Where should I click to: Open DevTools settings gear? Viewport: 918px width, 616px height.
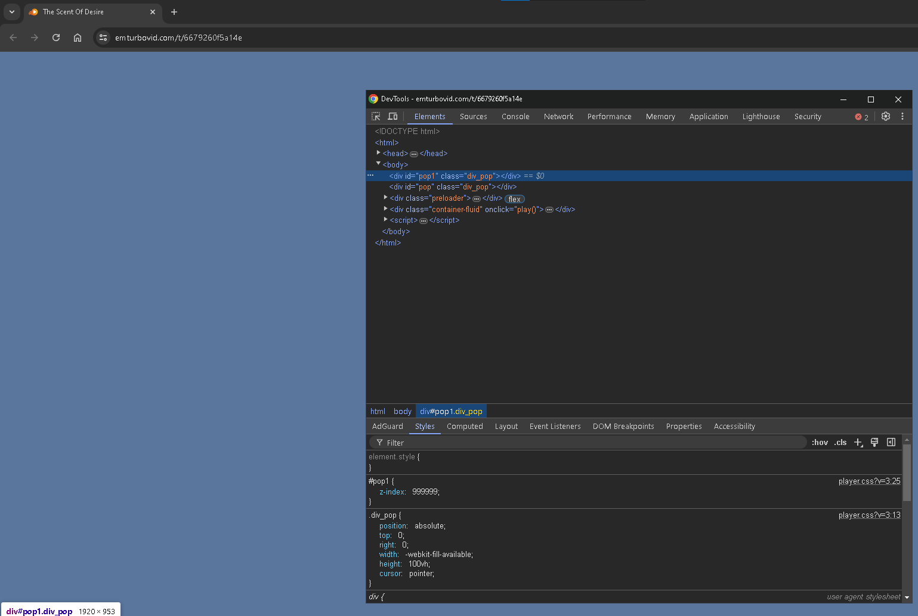click(x=886, y=116)
